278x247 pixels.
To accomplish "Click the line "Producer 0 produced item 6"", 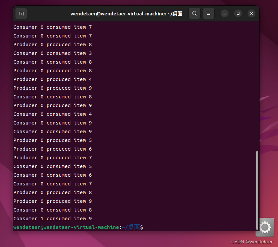I will (52, 149).
